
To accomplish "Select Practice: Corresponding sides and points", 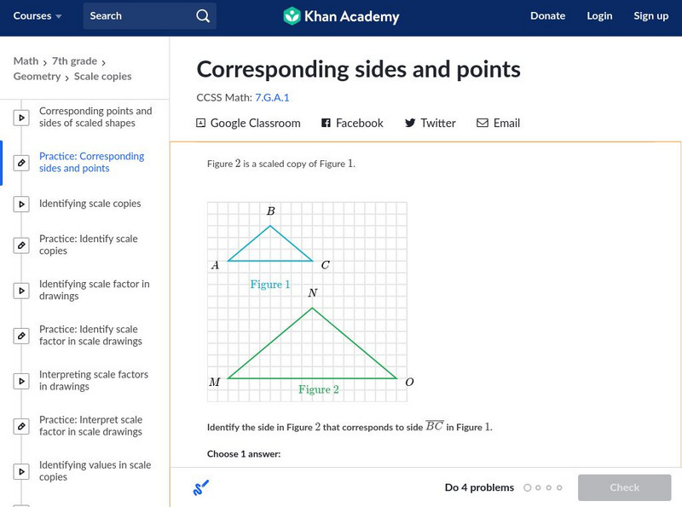I will pyautogui.click(x=91, y=162).
